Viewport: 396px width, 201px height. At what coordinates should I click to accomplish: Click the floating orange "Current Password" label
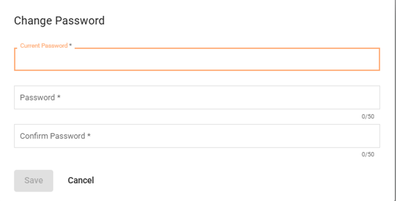44,45
